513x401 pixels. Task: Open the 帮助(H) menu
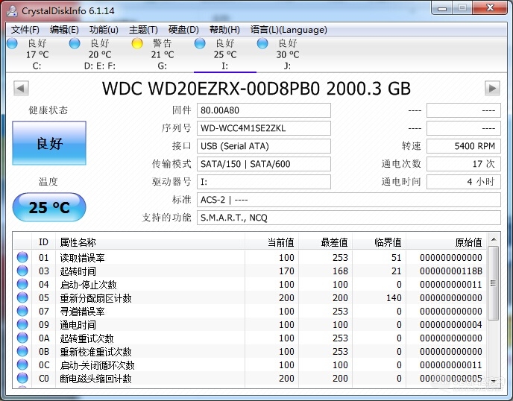[x=224, y=30]
